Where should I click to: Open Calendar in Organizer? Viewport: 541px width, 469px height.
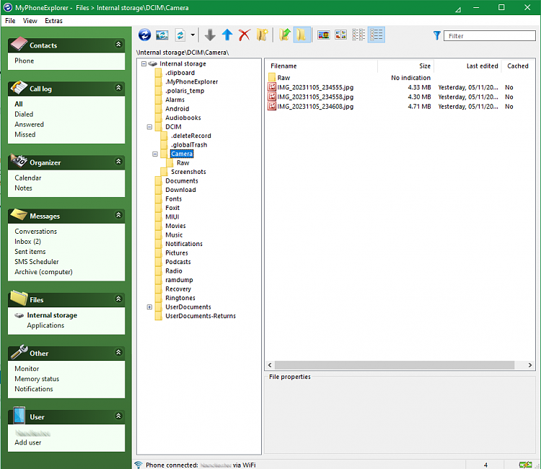point(28,178)
